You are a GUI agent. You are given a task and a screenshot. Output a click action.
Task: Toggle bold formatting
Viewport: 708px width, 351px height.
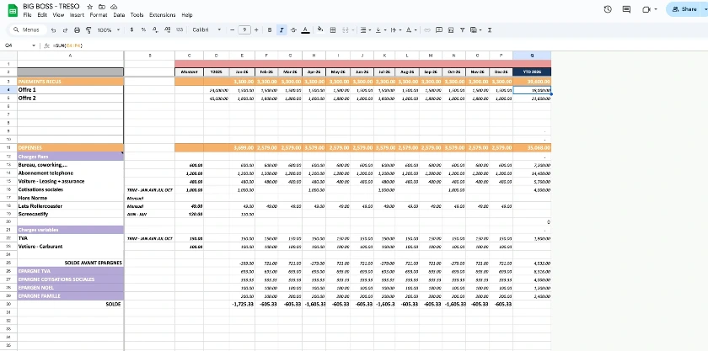click(x=270, y=29)
